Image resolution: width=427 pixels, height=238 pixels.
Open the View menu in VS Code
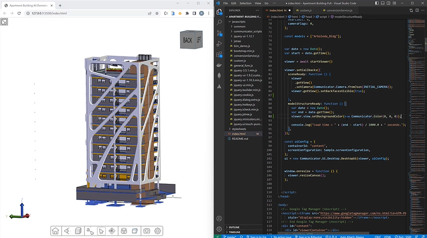pyautogui.click(x=258, y=3)
